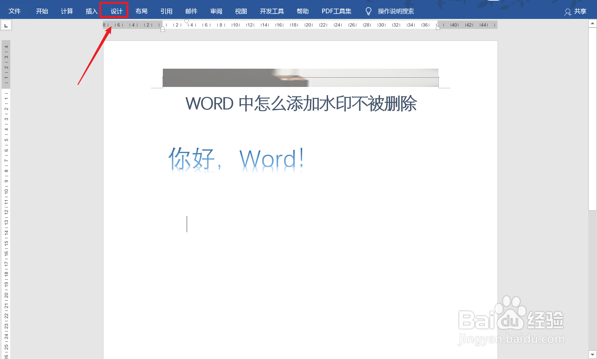Click the tab stop selector at ruler corner

[6, 25]
